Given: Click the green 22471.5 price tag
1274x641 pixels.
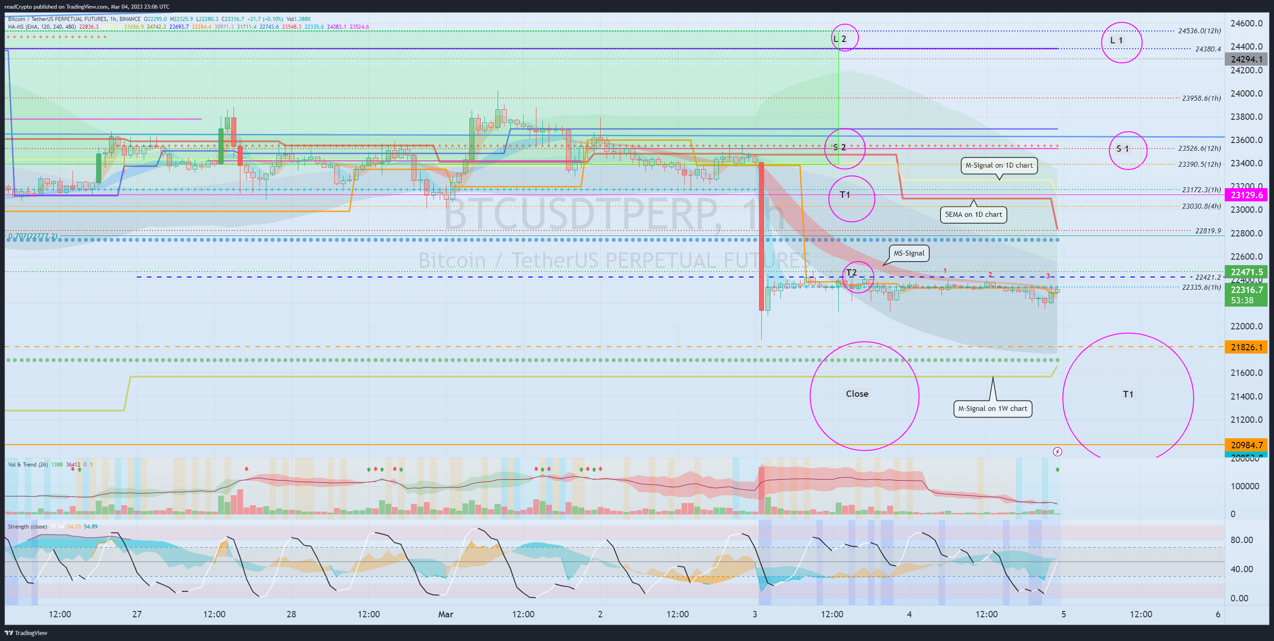Looking at the screenshot, I should 1246,272.
